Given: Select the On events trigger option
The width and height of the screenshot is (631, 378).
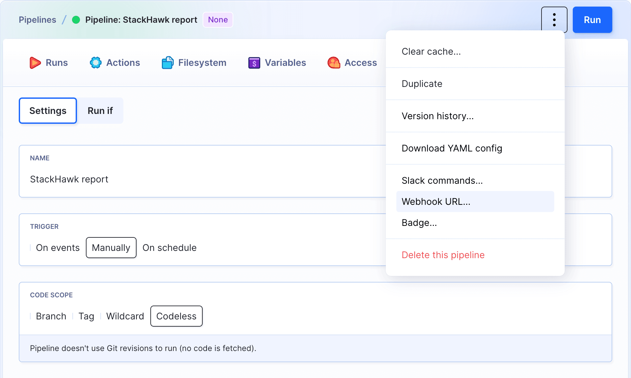Looking at the screenshot, I should click(x=58, y=248).
